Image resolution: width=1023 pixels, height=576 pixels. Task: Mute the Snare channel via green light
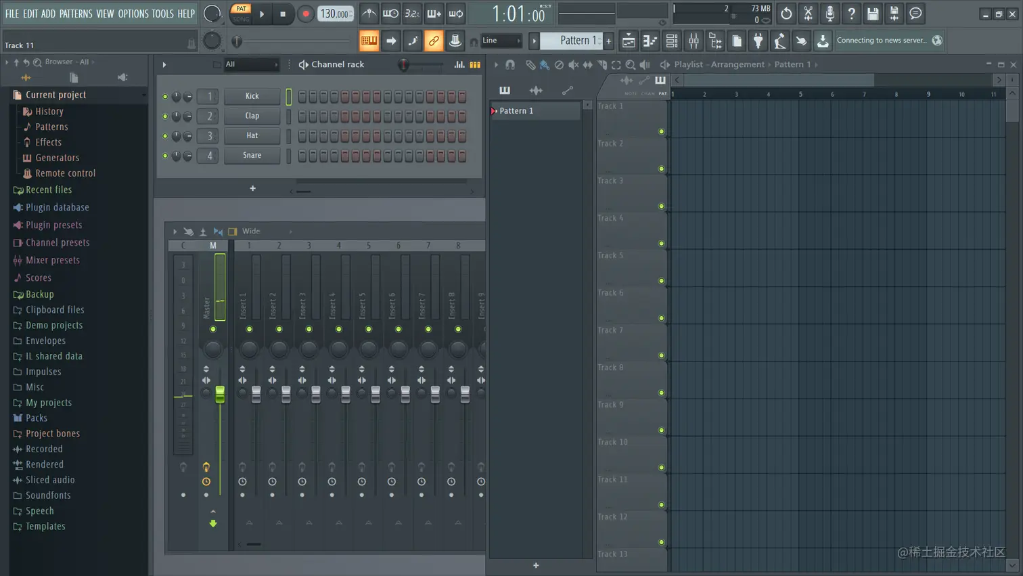165,156
